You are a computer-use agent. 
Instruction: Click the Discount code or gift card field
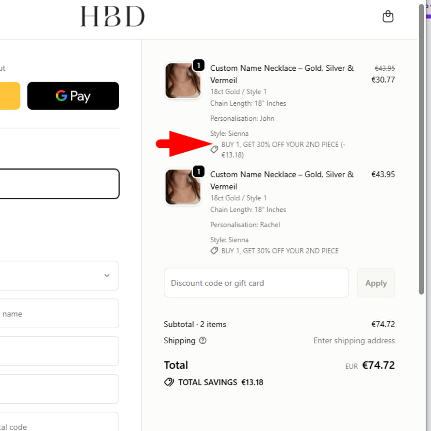[x=256, y=283]
